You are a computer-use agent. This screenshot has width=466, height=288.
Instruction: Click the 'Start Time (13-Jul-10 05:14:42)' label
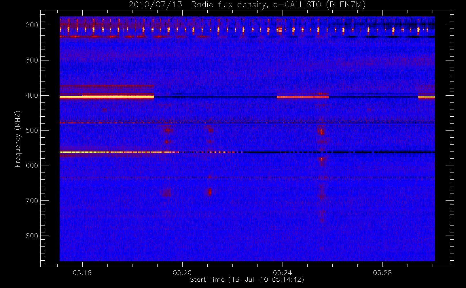click(247, 280)
